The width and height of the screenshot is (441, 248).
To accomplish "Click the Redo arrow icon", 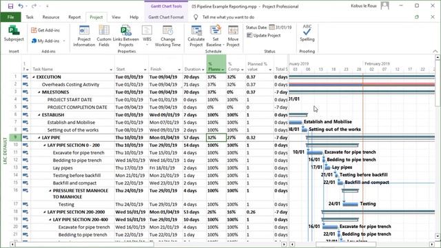I will (x=34, y=6).
